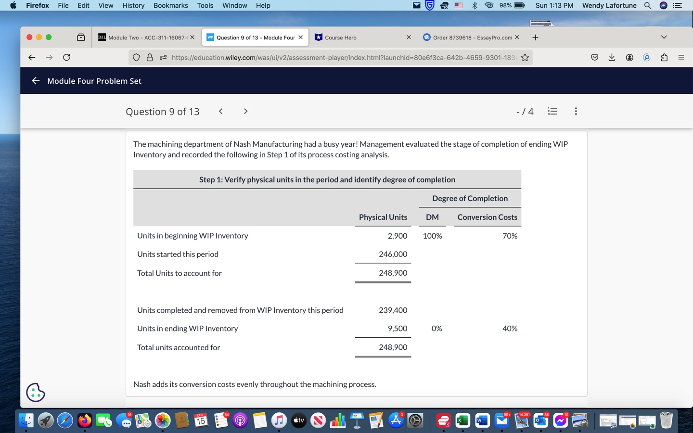Viewport: 693px width, 433px height.
Task: Open the Firefox downloads panel
Action: click(x=612, y=57)
